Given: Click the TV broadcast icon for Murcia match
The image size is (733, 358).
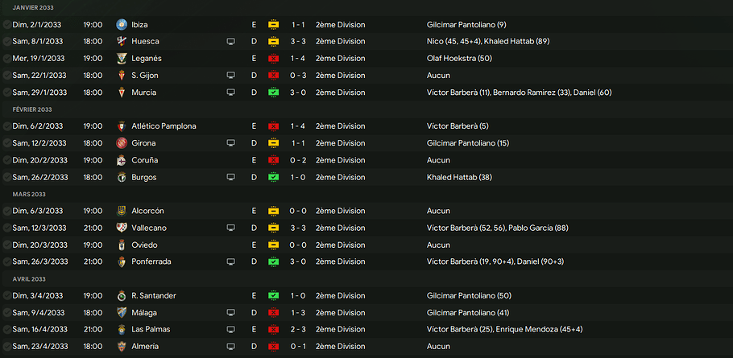Looking at the screenshot, I should coord(231,93).
